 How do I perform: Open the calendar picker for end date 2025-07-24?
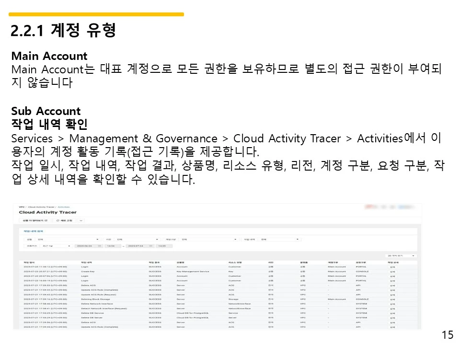[x=150, y=246]
